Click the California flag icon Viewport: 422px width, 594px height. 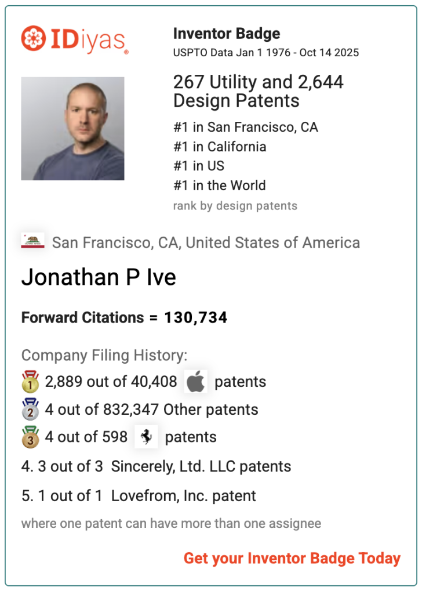[x=33, y=241]
